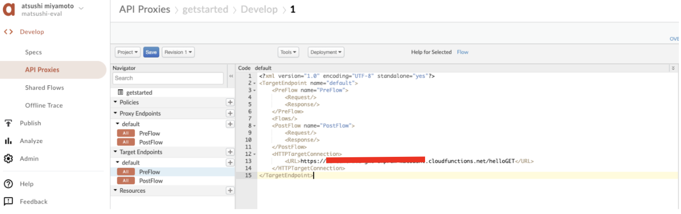Viewport: 681px width, 214px height.
Task: Add a target endpoint with plus icon
Action: 230,152
